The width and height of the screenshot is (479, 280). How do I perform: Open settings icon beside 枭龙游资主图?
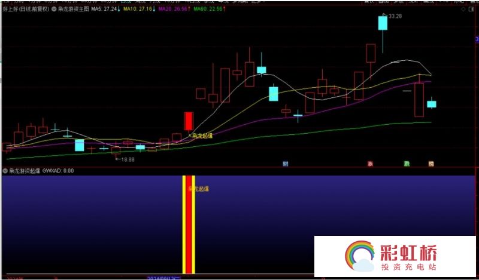coord(55,10)
